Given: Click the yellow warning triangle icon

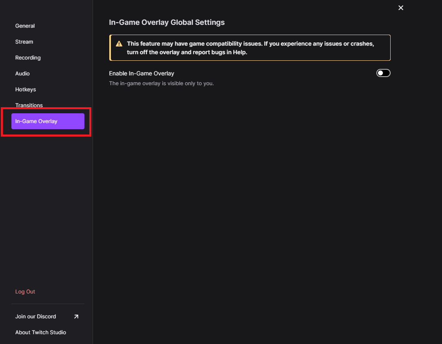Looking at the screenshot, I should tap(119, 44).
